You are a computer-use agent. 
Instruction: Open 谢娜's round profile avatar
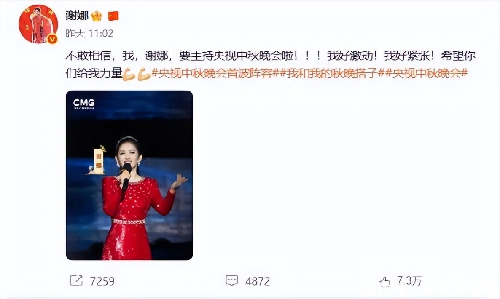(x=38, y=24)
